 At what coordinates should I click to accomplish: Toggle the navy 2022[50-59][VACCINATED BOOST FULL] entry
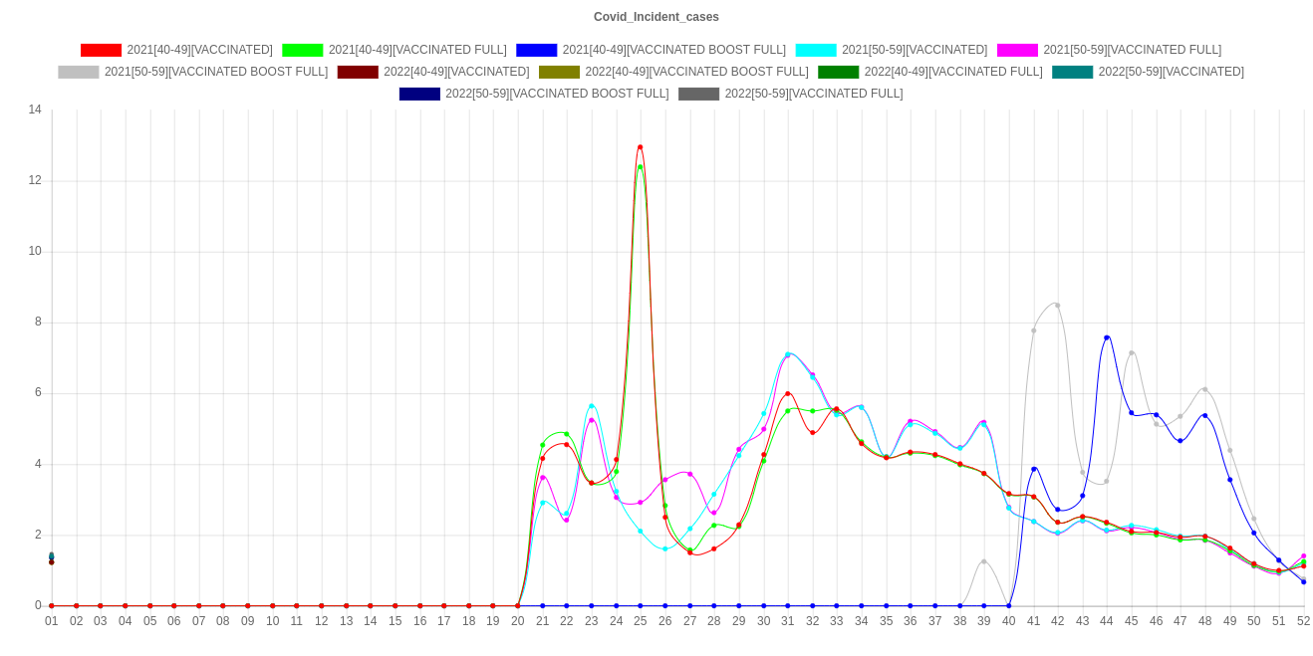tap(419, 94)
